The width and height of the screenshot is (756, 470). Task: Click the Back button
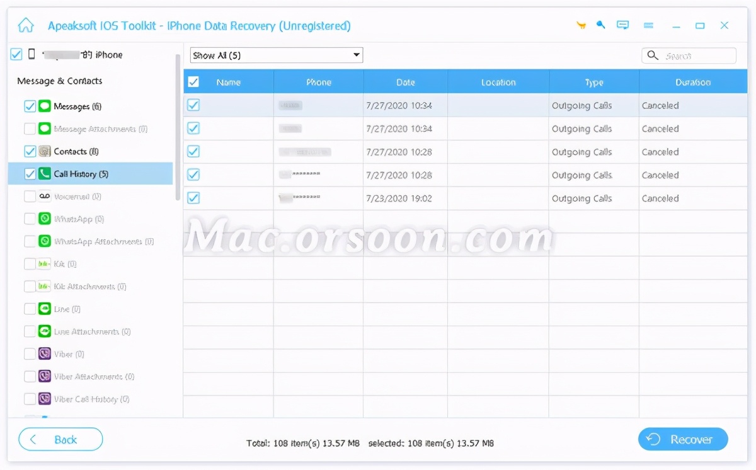click(x=60, y=439)
